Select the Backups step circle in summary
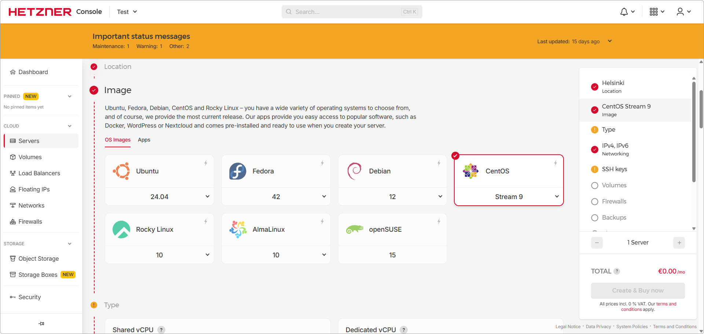 (x=595, y=218)
